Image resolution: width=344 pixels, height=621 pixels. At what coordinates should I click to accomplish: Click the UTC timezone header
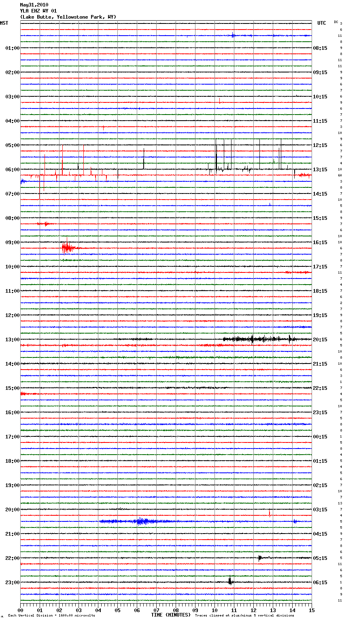[x=322, y=23]
